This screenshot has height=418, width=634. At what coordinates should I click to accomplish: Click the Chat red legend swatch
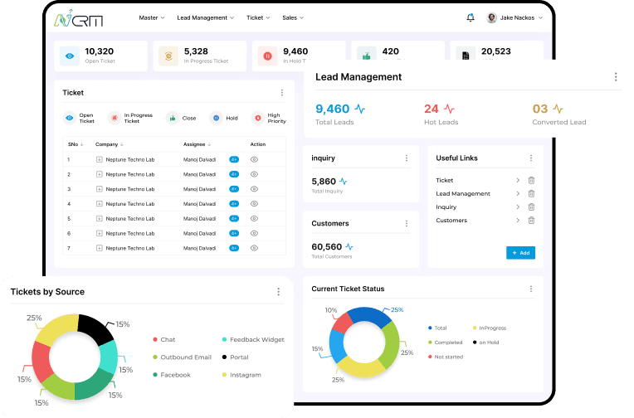point(155,340)
